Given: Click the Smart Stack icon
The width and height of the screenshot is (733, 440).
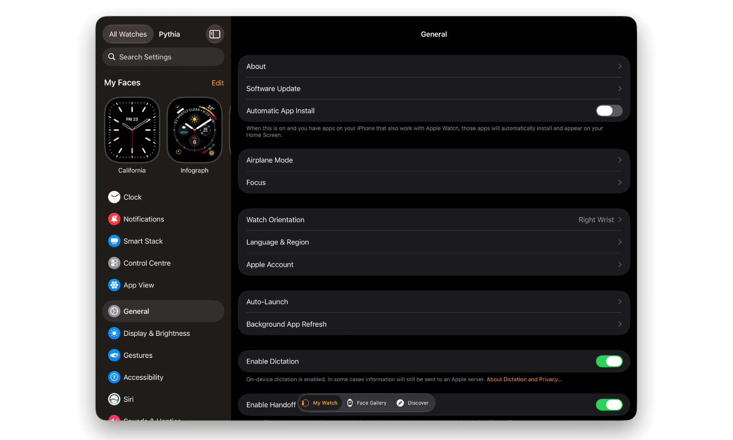Looking at the screenshot, I should pyautogui.click(x=114, y=241).
